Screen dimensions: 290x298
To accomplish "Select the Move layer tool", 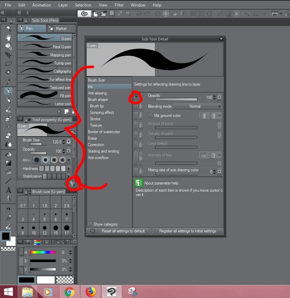I will (8, 55).
